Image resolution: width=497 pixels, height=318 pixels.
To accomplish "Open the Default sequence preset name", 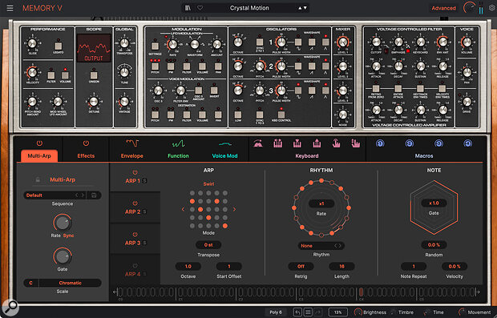I will click(34, 195).
